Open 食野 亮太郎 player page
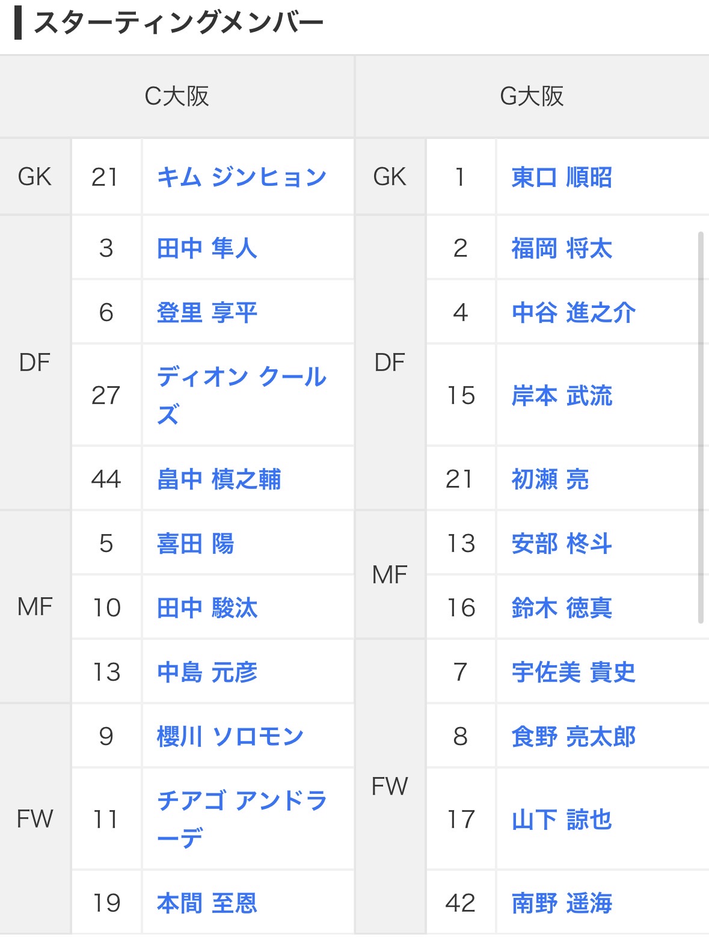The height and width of the screenshot is (946, 709). (x=573, y=737)
